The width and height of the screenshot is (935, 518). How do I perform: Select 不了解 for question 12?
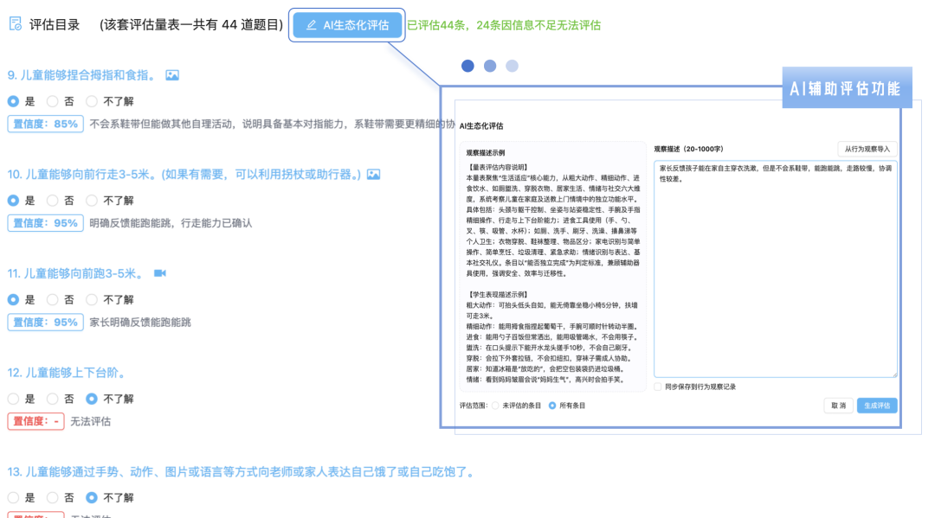91,399
